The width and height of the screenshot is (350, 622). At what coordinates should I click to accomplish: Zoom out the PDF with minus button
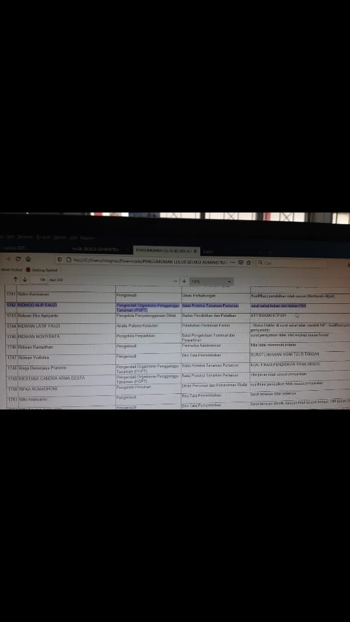tap(176, 281)
